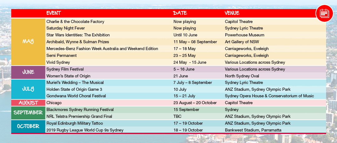Viewport: 337px width, 143px height.
Task: Click the '21 June' date
Action: pos(181,76)
